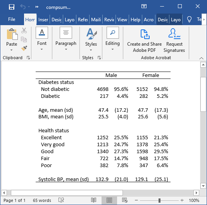Click the Very good row label
207x205 pixels.
click(x=53, y=145)
